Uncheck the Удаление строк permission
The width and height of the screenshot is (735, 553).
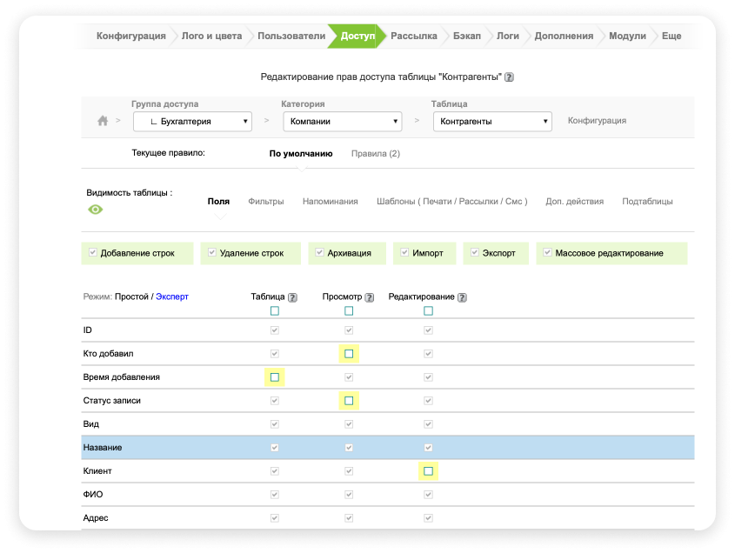pyautogui.click(x=212, y=253)
